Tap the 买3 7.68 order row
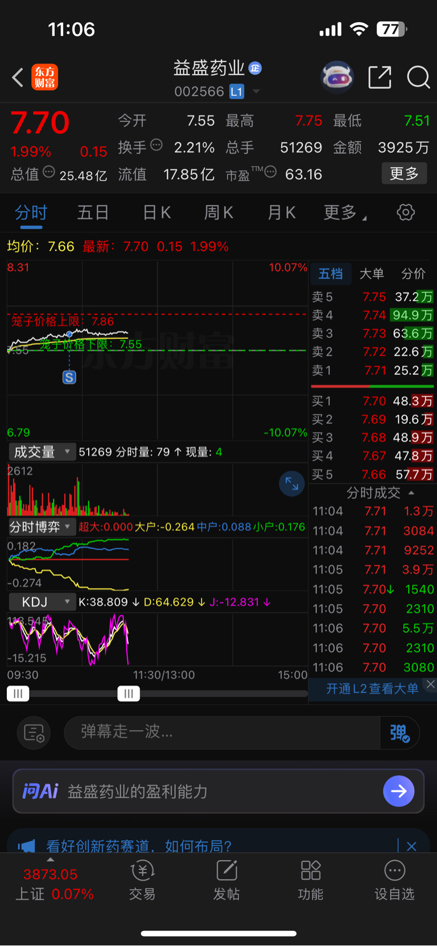 coord(373,437)
